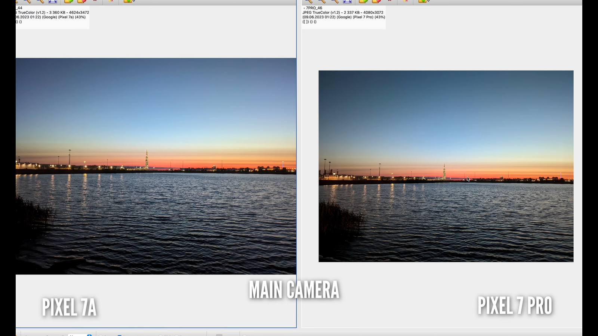Click the small red-x icon in left pane toolbar
This screenshot has width=598, height=336.
[111, 1]
